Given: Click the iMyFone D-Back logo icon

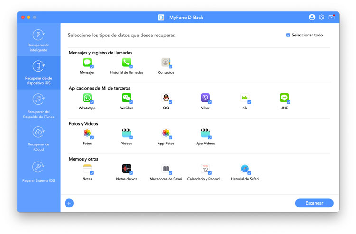Looking at the screenshot, I should (161, 18).
